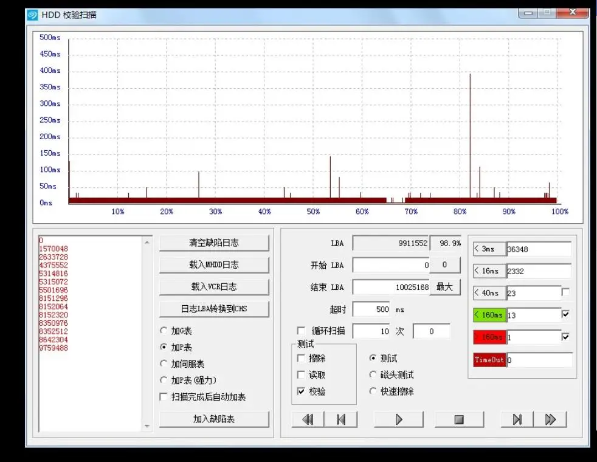Stop the scan with the square button
This screenshot has height=462, width=597.
459,419
